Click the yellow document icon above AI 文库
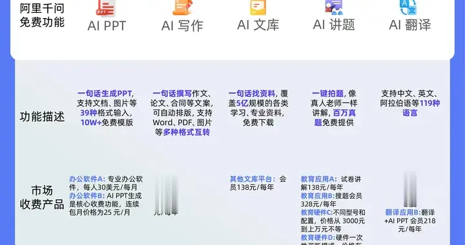 click(258, 8)
